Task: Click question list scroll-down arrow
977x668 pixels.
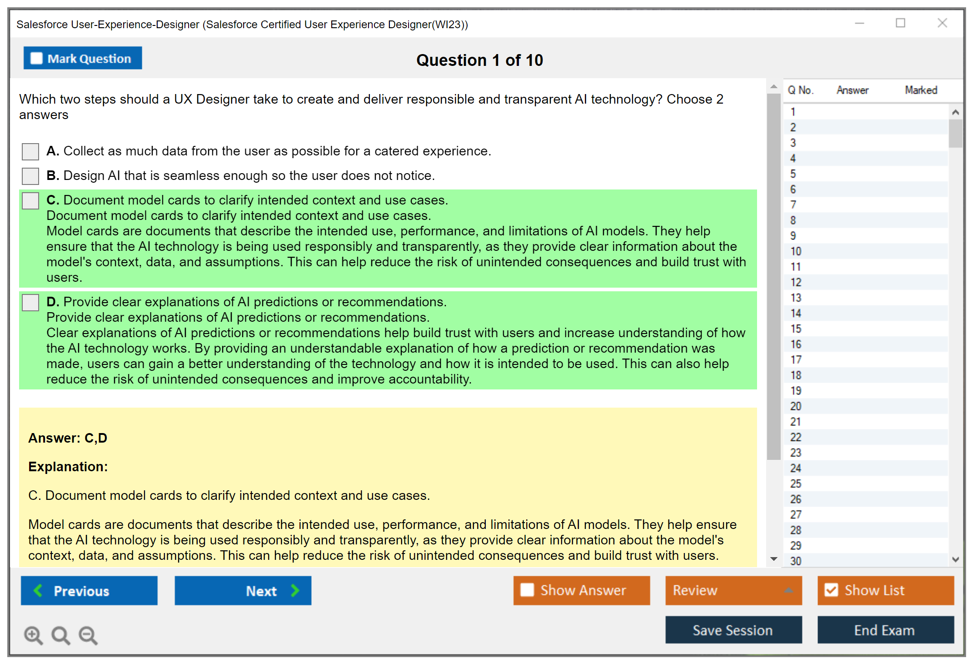Action: coord(955,559)
